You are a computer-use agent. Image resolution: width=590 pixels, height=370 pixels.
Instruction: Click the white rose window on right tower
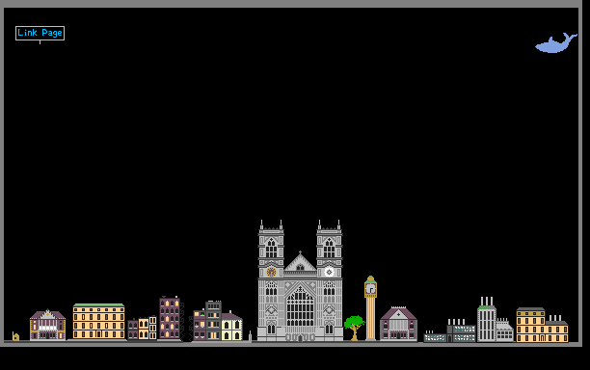tap(329, 272)
